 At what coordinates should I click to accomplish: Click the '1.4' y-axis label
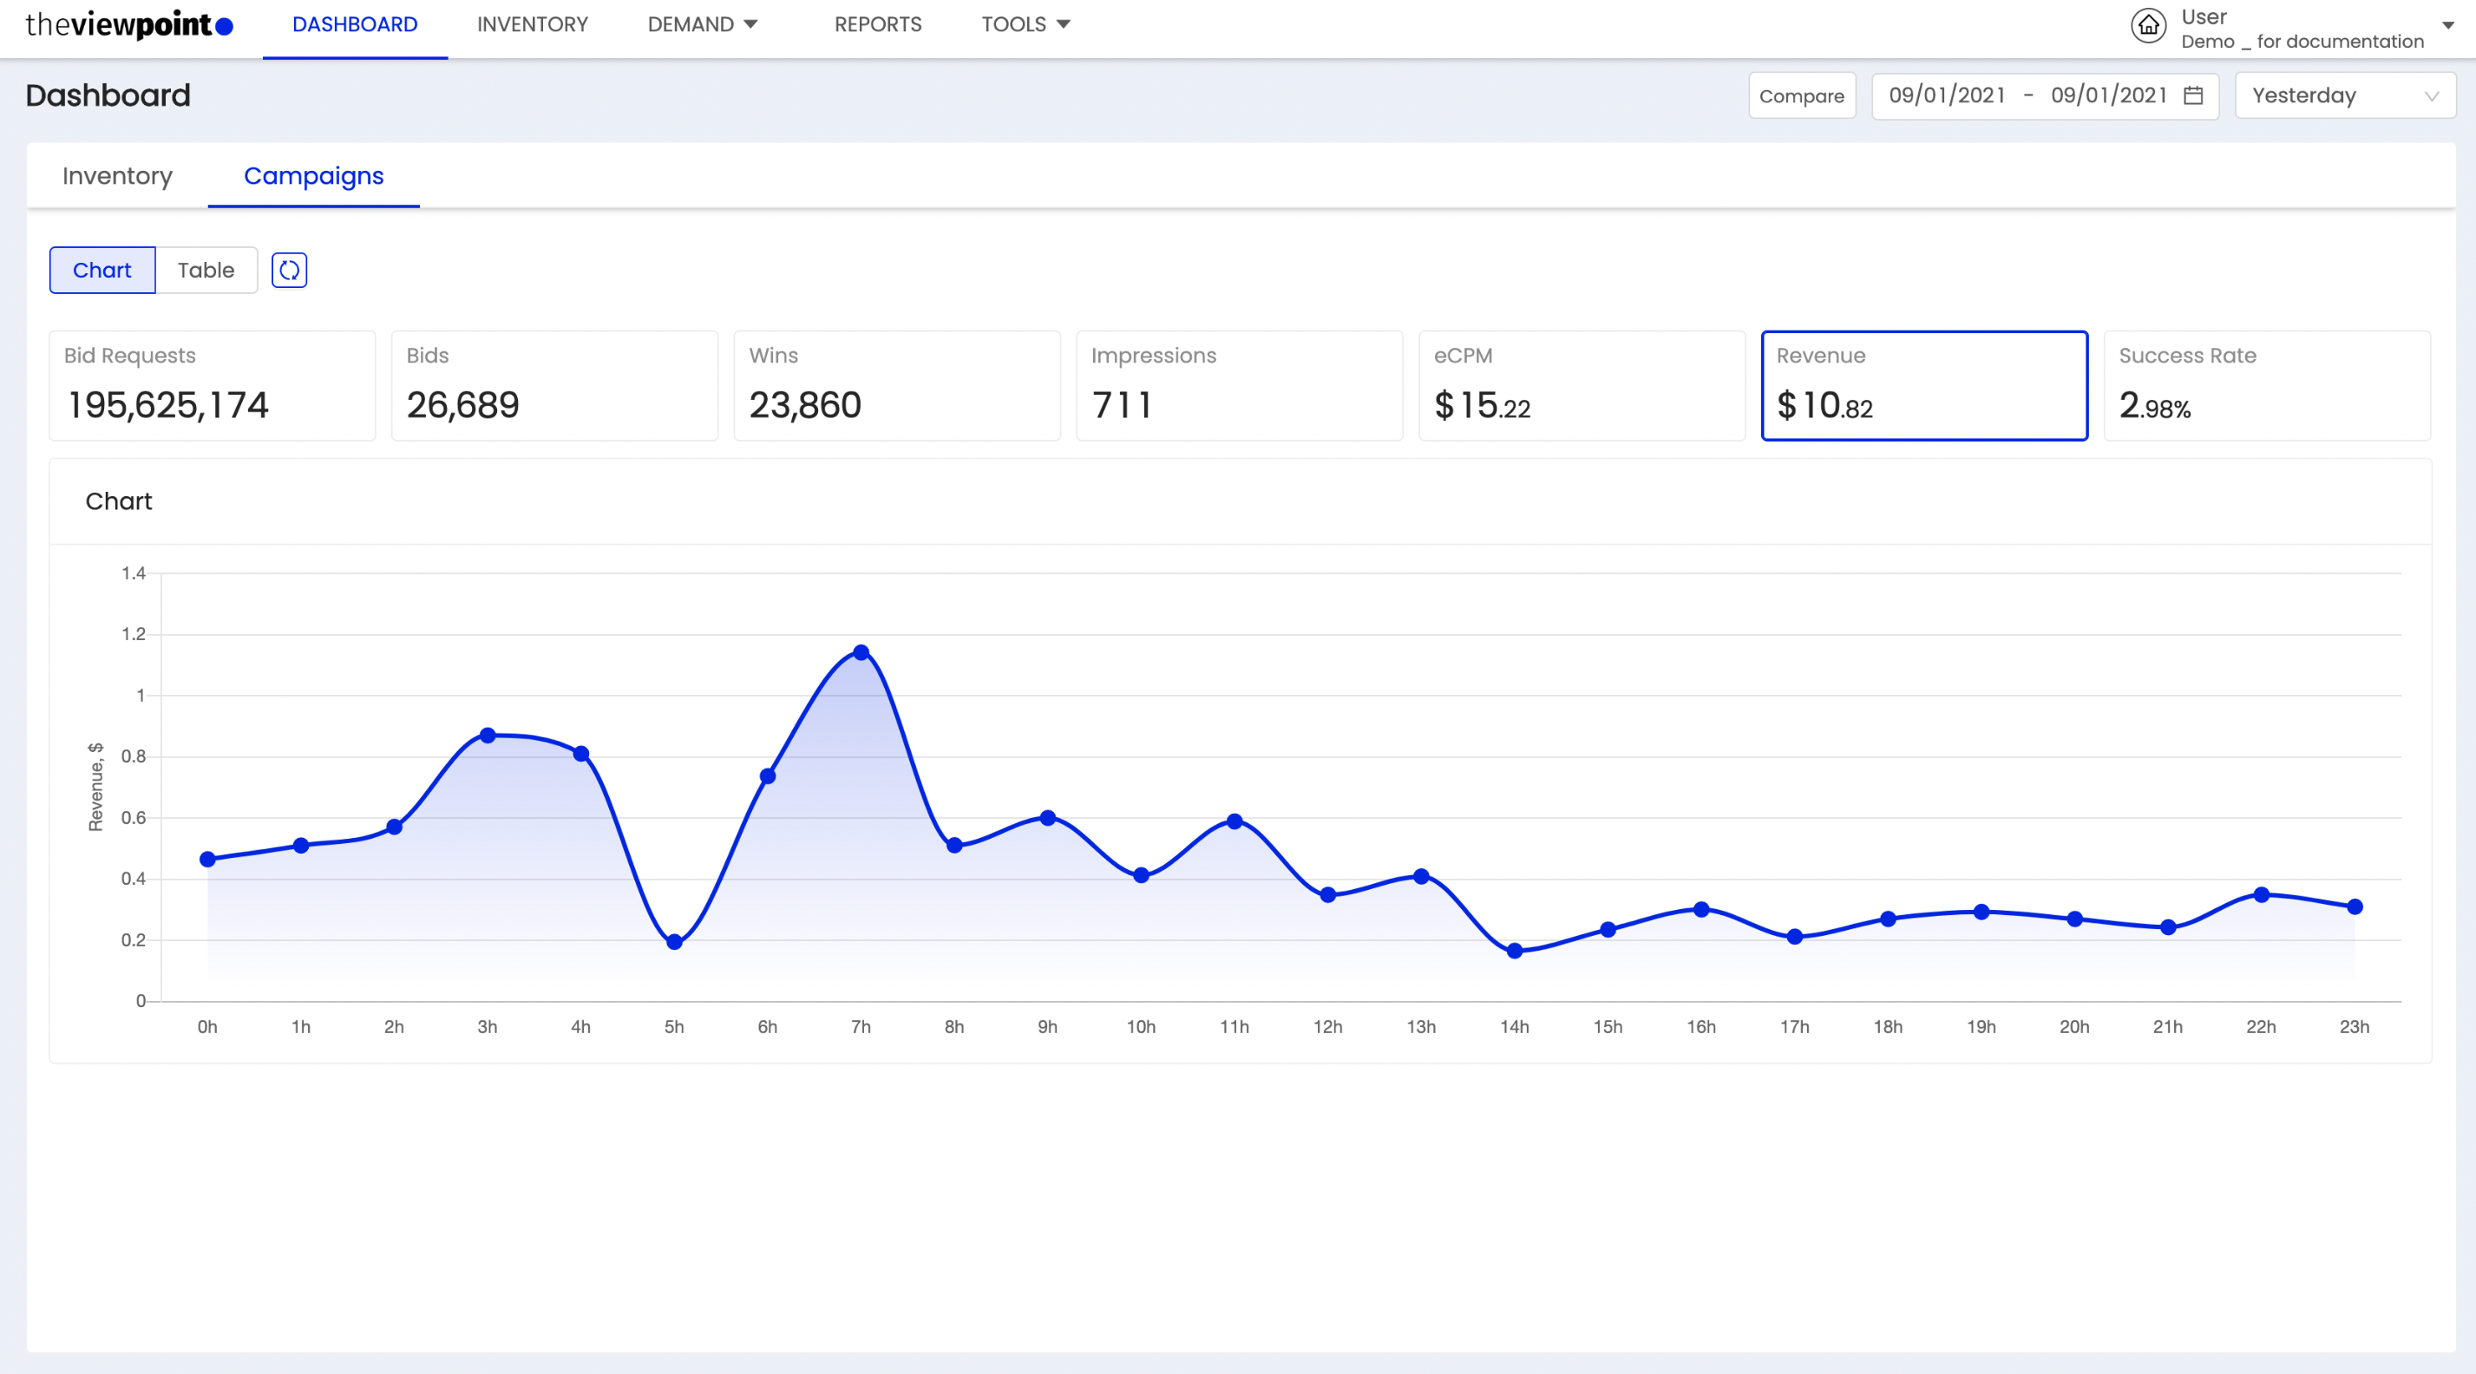coord(134,573)
